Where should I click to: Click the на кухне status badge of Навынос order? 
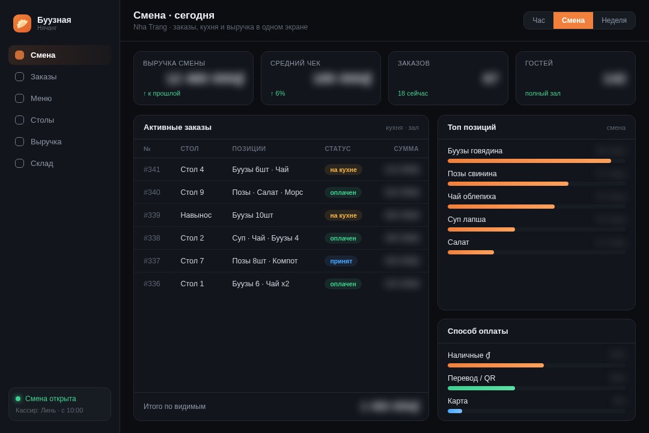tap(343, 215)
